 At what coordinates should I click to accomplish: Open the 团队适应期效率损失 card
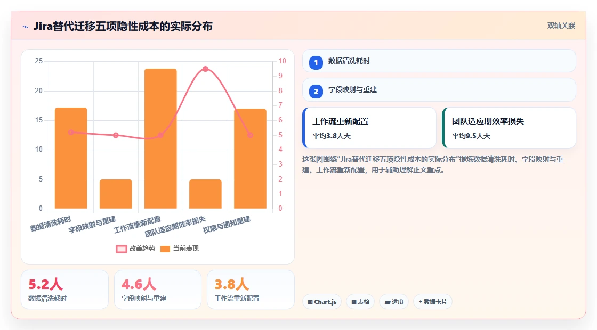tap(509, 128)
